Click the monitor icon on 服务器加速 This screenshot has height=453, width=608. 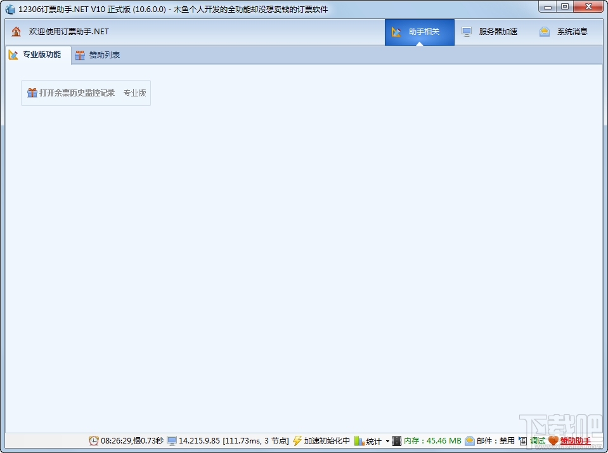(x=467, y=30)
